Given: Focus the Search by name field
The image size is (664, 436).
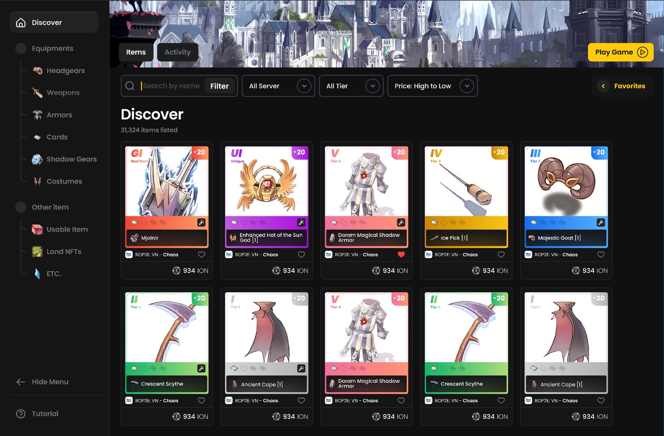Looking at the screenshot, I should tap(171, 86).
